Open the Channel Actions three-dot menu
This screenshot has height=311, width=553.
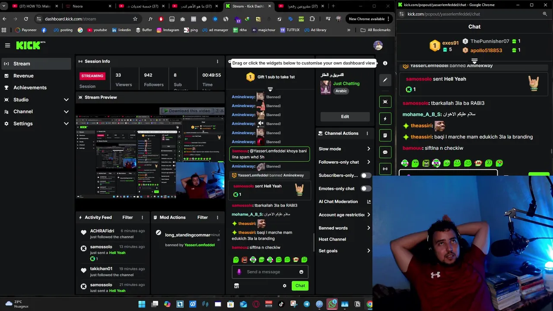click(367, 133)
